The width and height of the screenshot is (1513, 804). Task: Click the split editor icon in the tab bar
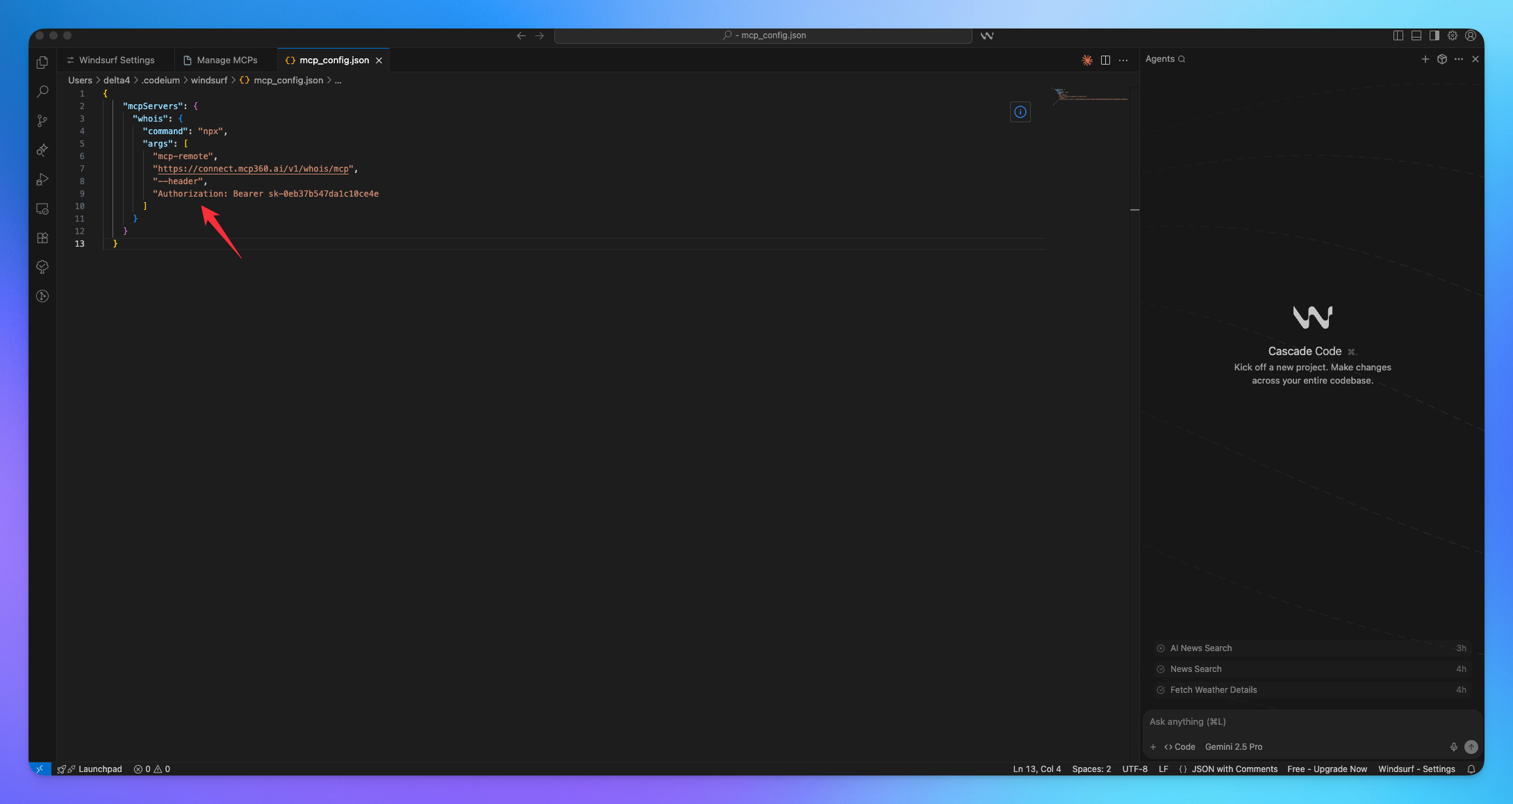click(x=1105, y=60)
